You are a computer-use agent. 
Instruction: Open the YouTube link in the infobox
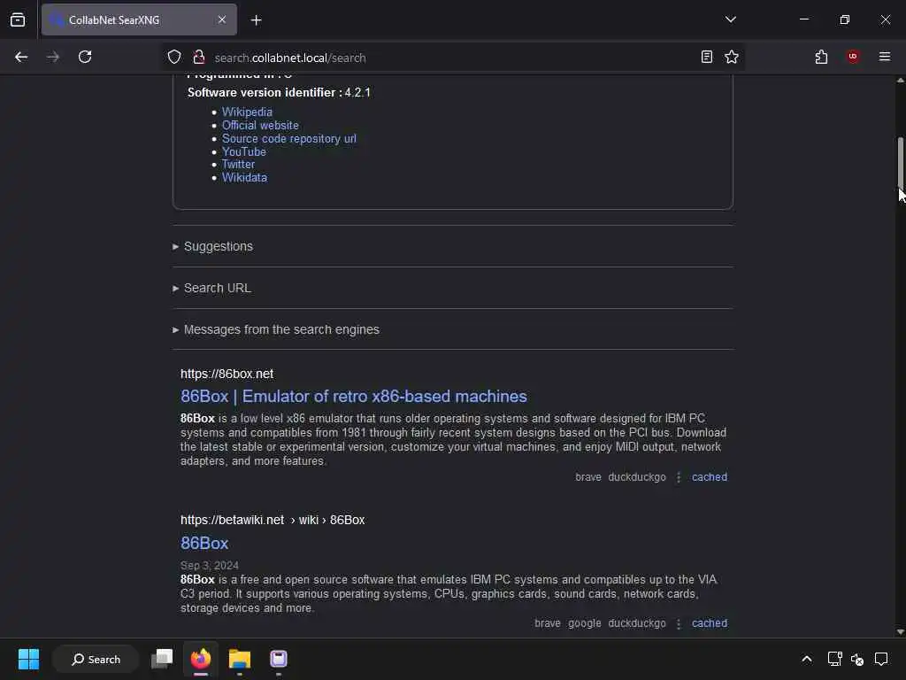pos(244,152)
